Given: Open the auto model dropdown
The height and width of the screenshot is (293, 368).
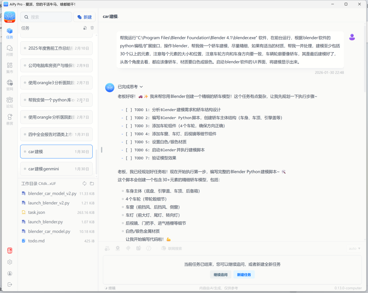Looking at the screenshot, I should coord(354,248).
